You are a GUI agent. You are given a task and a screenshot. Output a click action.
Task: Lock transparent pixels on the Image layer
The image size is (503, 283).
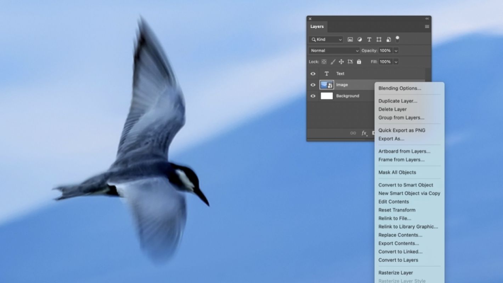pyautogui.click(x=324, y=62)
